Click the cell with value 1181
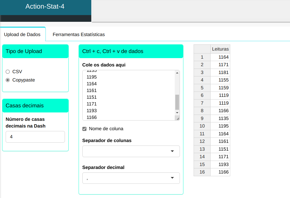290x198 pixels. pos(220,72)
